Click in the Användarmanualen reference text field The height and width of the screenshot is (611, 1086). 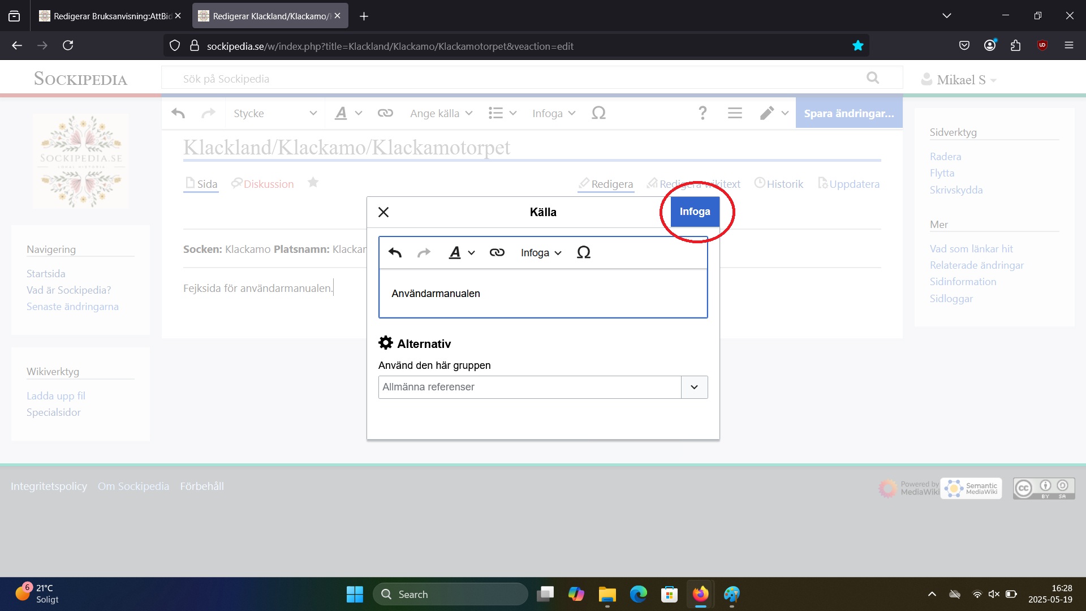pyautogui.click(x=542, y=294)
